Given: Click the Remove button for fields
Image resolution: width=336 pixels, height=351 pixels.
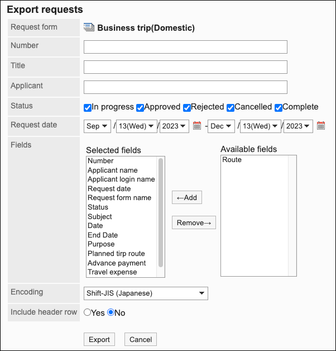Looking at the screenshot, I should pyautogui.click(x=194, y=222).
